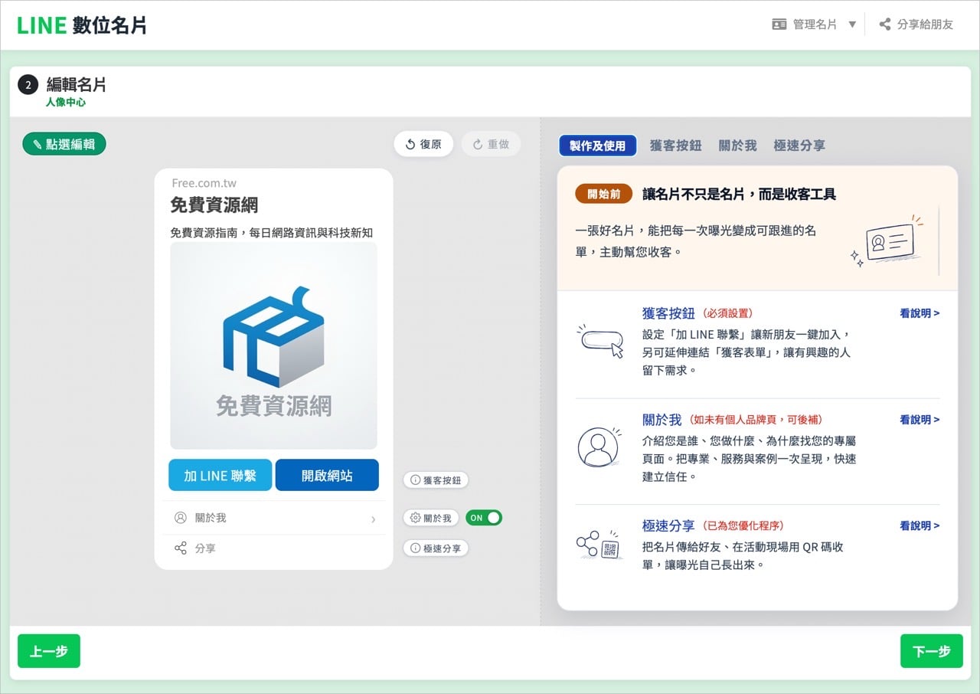Click the 下一步 button
This screenshot has width=980, height=694.
pyautogui.click(x=932, y=651)
